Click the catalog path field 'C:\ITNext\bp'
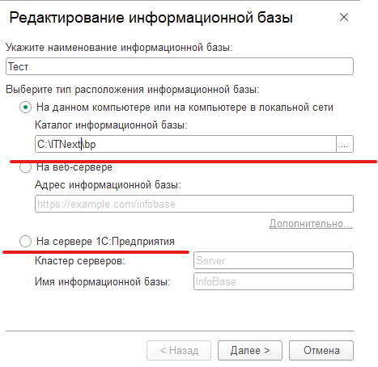 coord(185,144)
